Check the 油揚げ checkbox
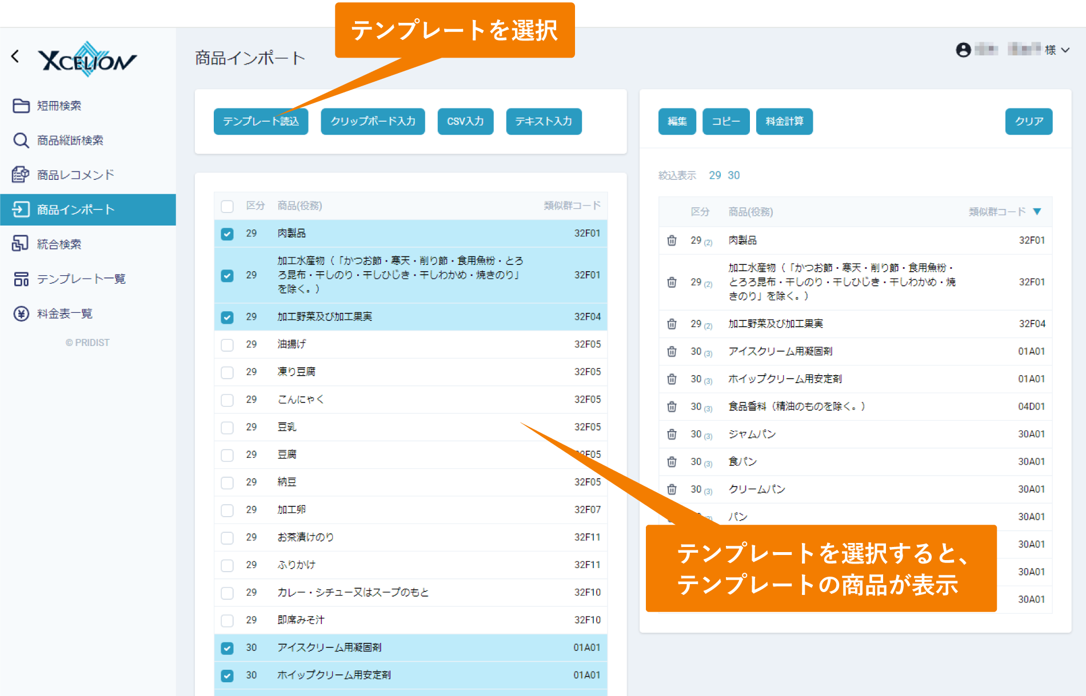Image resolution: width=1086 pixels, height=696 pixels. coord(227,344)
